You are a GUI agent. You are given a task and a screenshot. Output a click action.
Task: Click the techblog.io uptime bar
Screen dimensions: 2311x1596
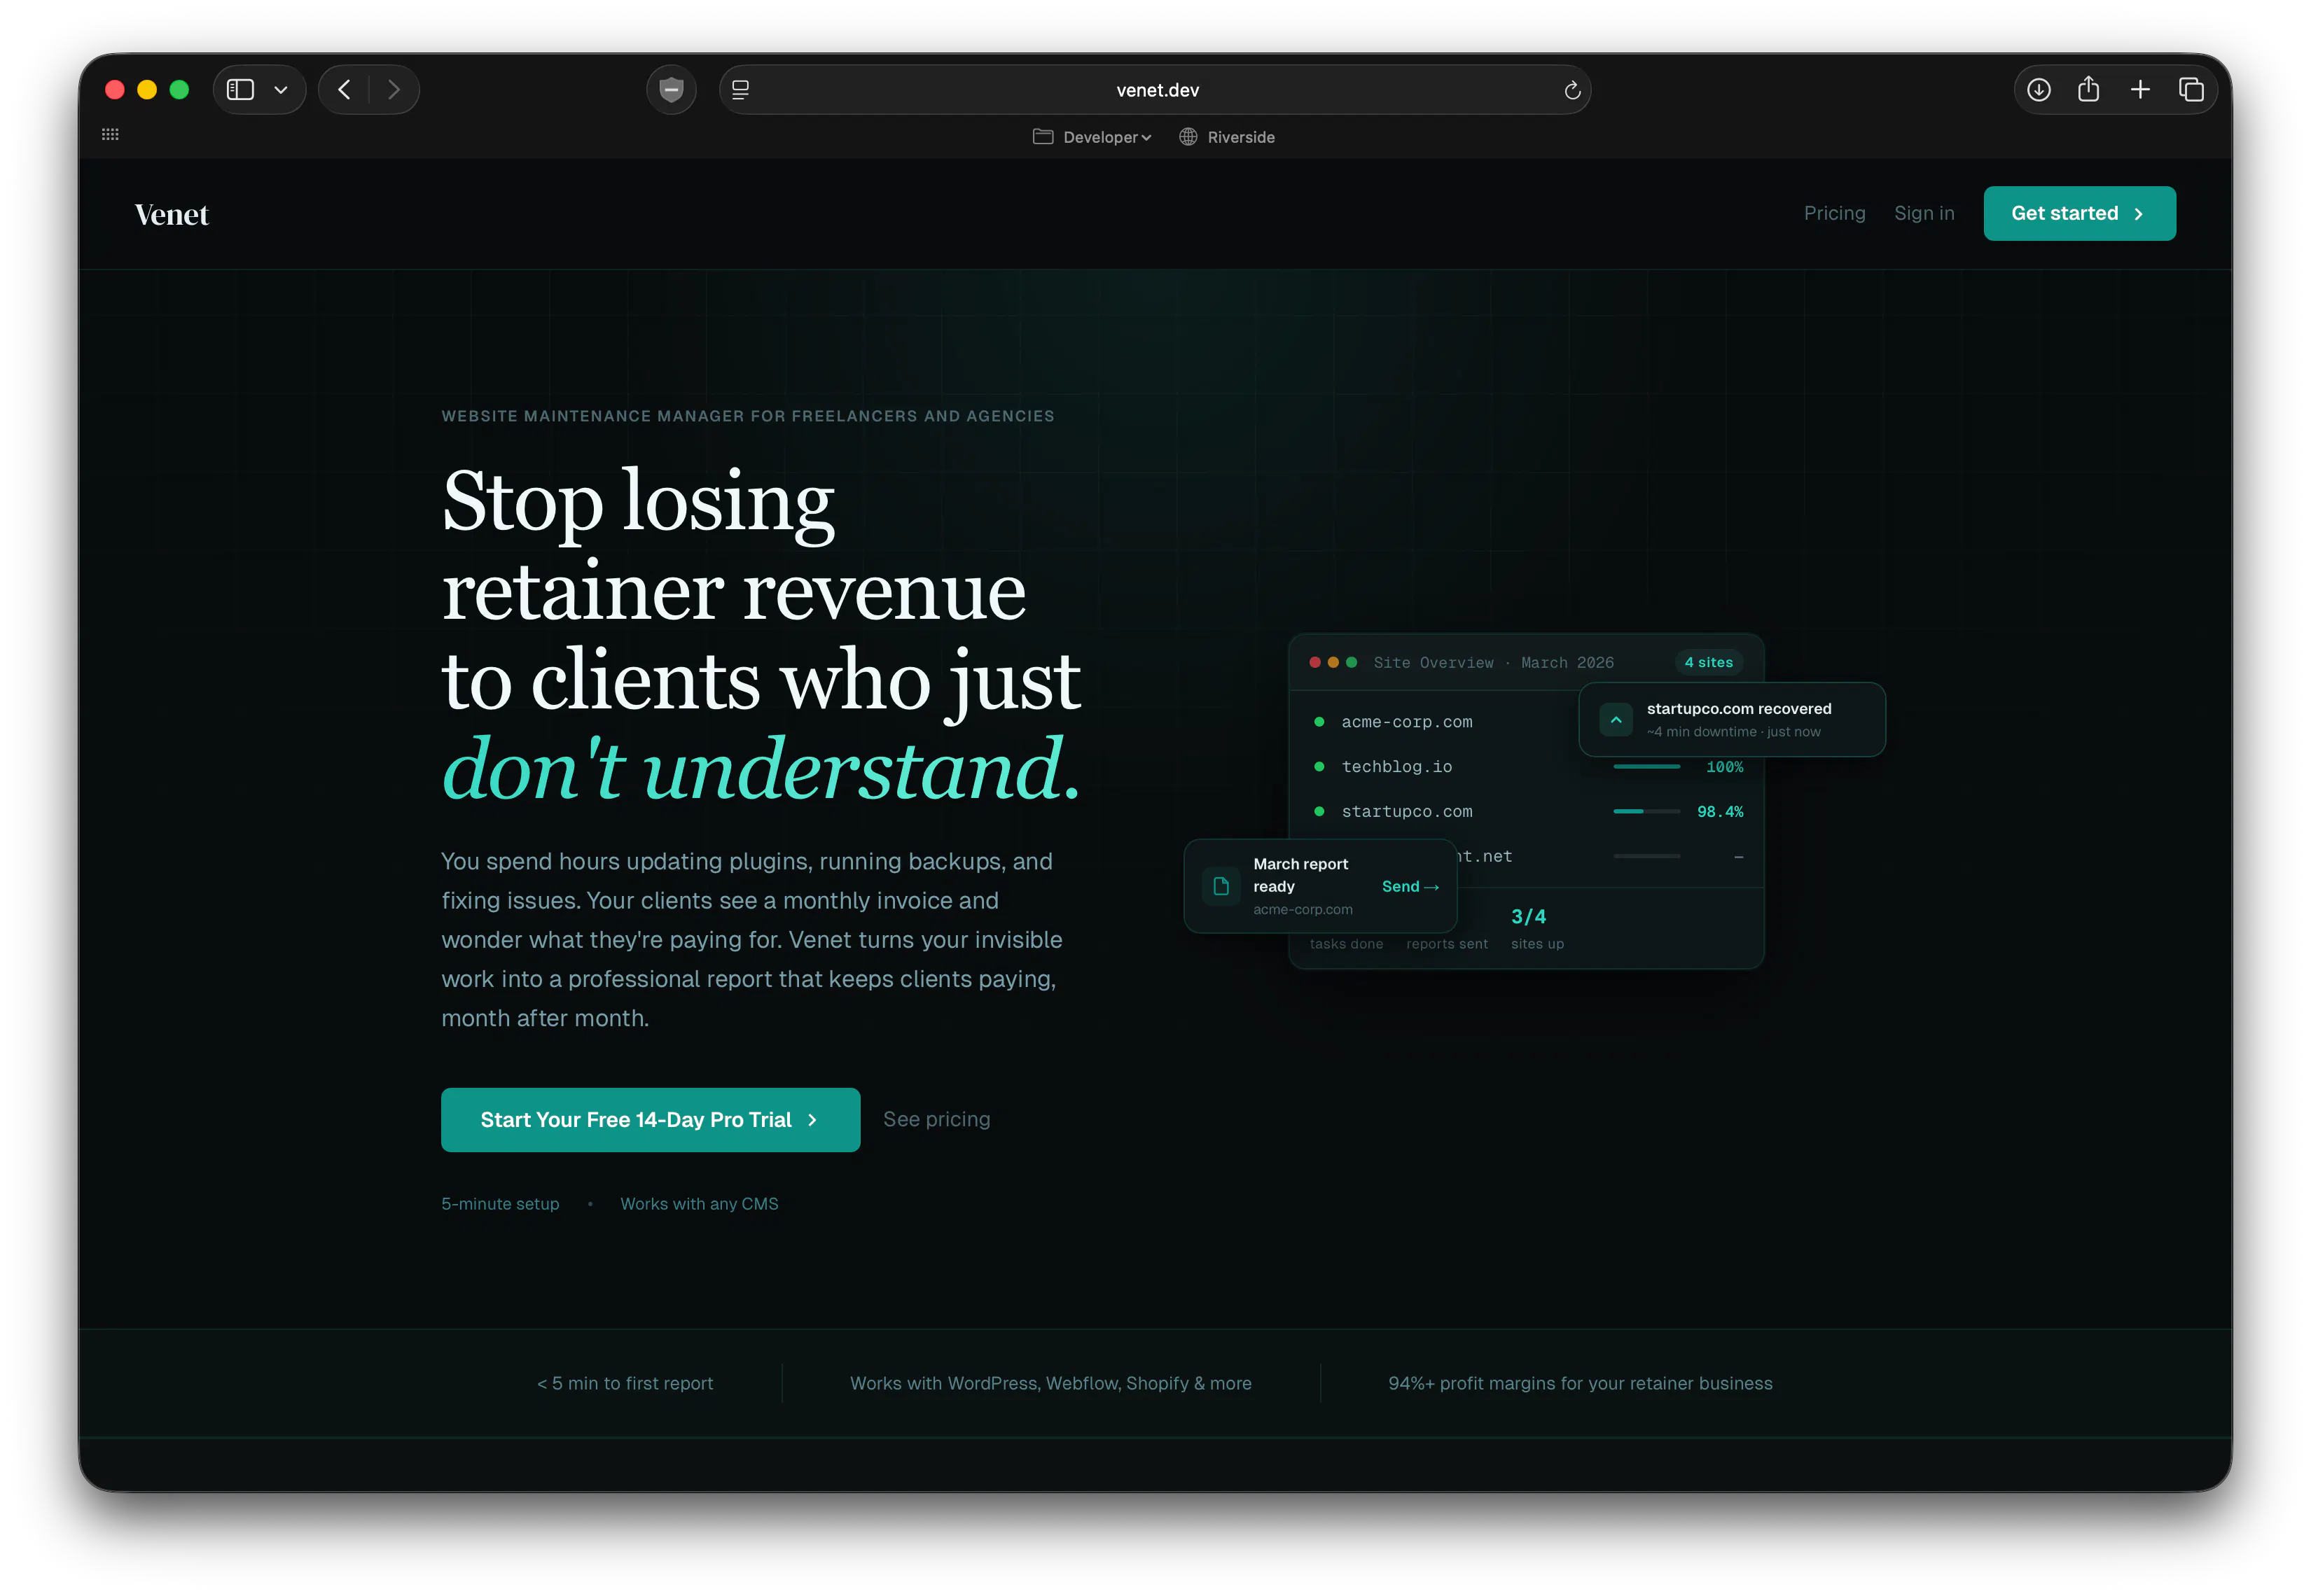[x=1646, y=767]
